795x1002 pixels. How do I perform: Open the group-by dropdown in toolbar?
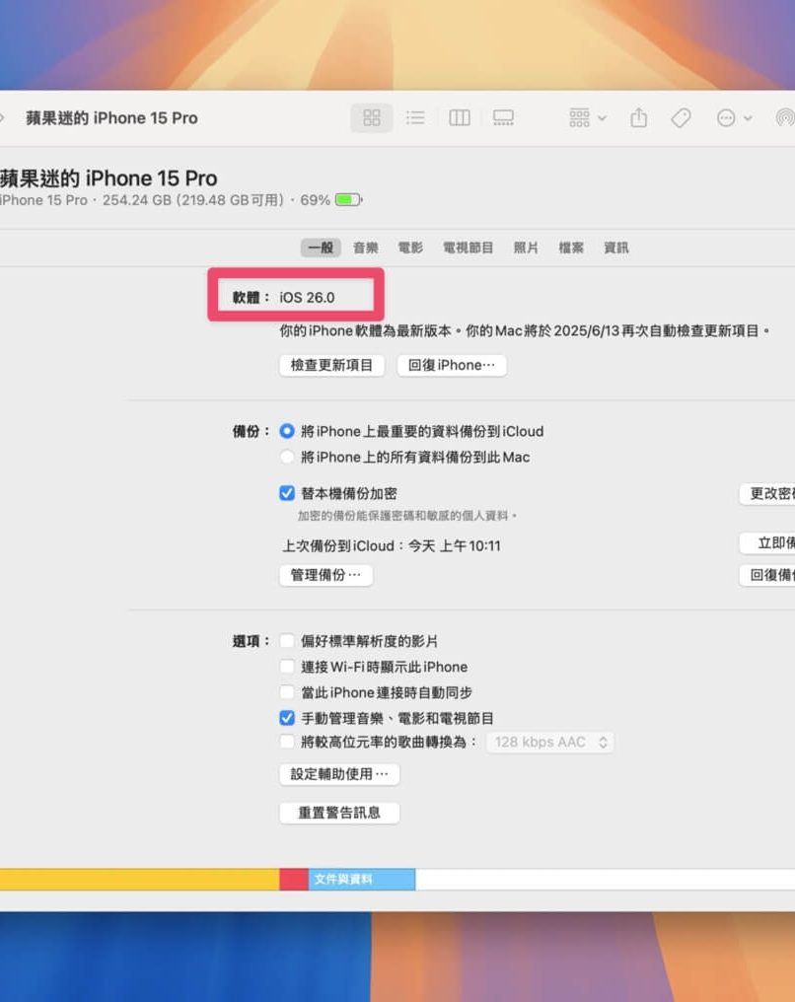click(x=588, y=118)
